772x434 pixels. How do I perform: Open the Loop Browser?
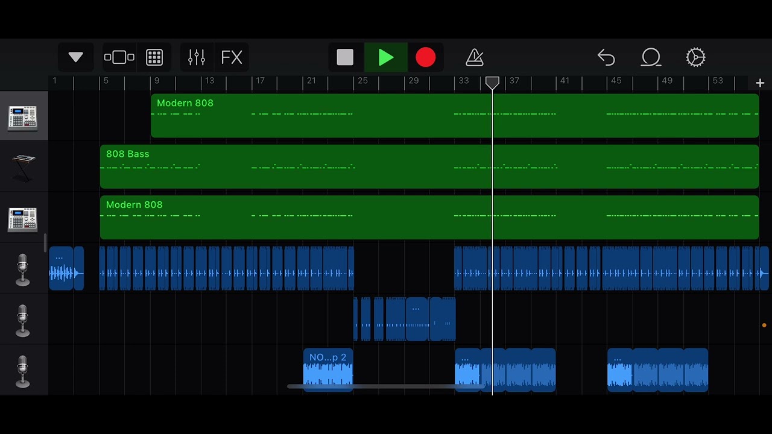pyautogui.click(x=651, y=57)
